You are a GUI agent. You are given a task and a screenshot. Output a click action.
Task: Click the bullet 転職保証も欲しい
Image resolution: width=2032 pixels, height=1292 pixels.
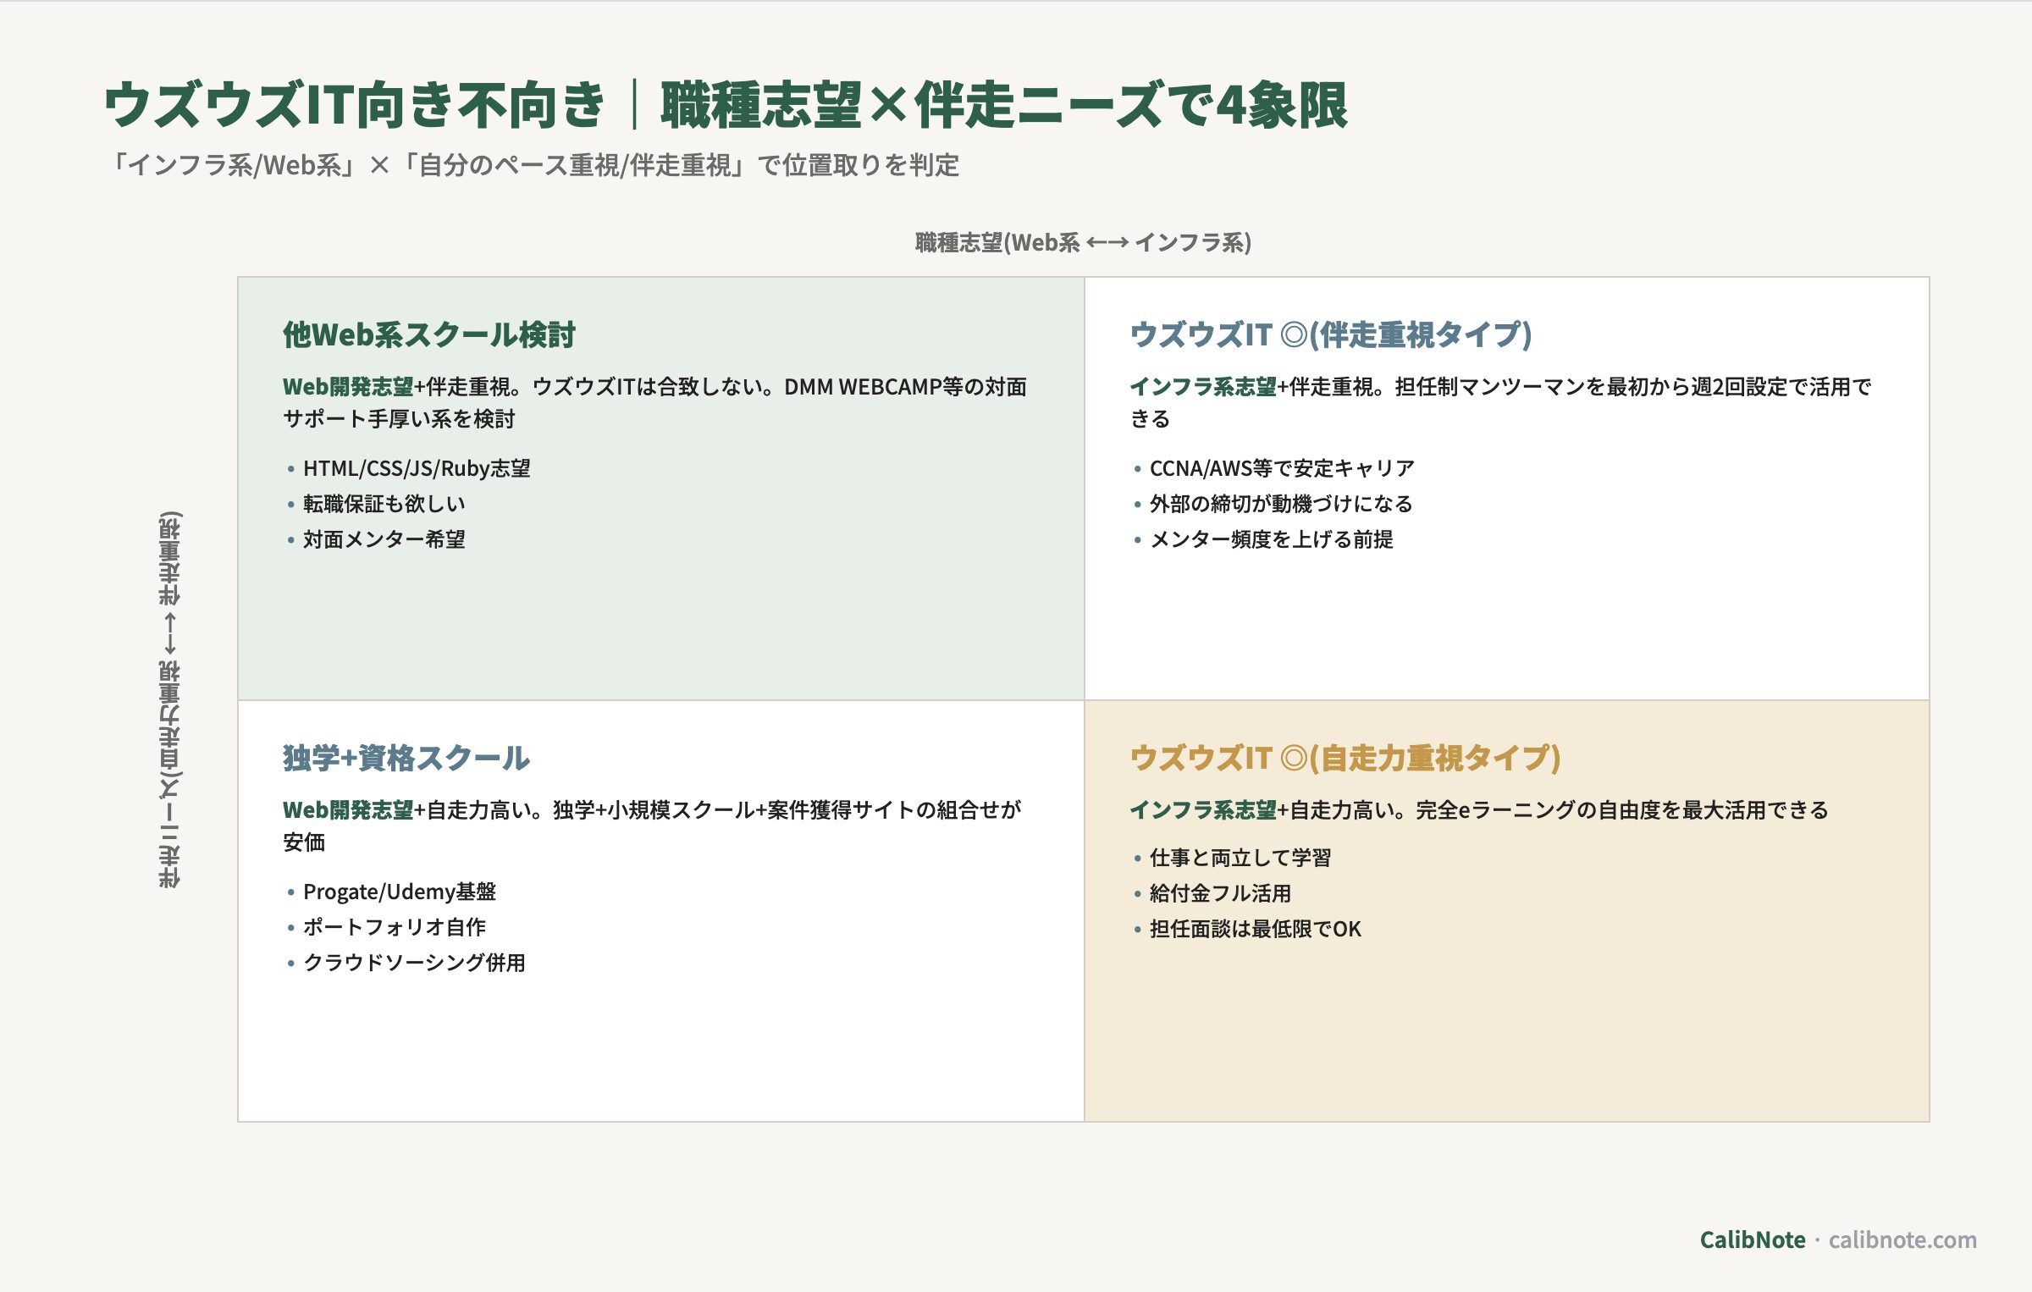(x=384, y=504)
